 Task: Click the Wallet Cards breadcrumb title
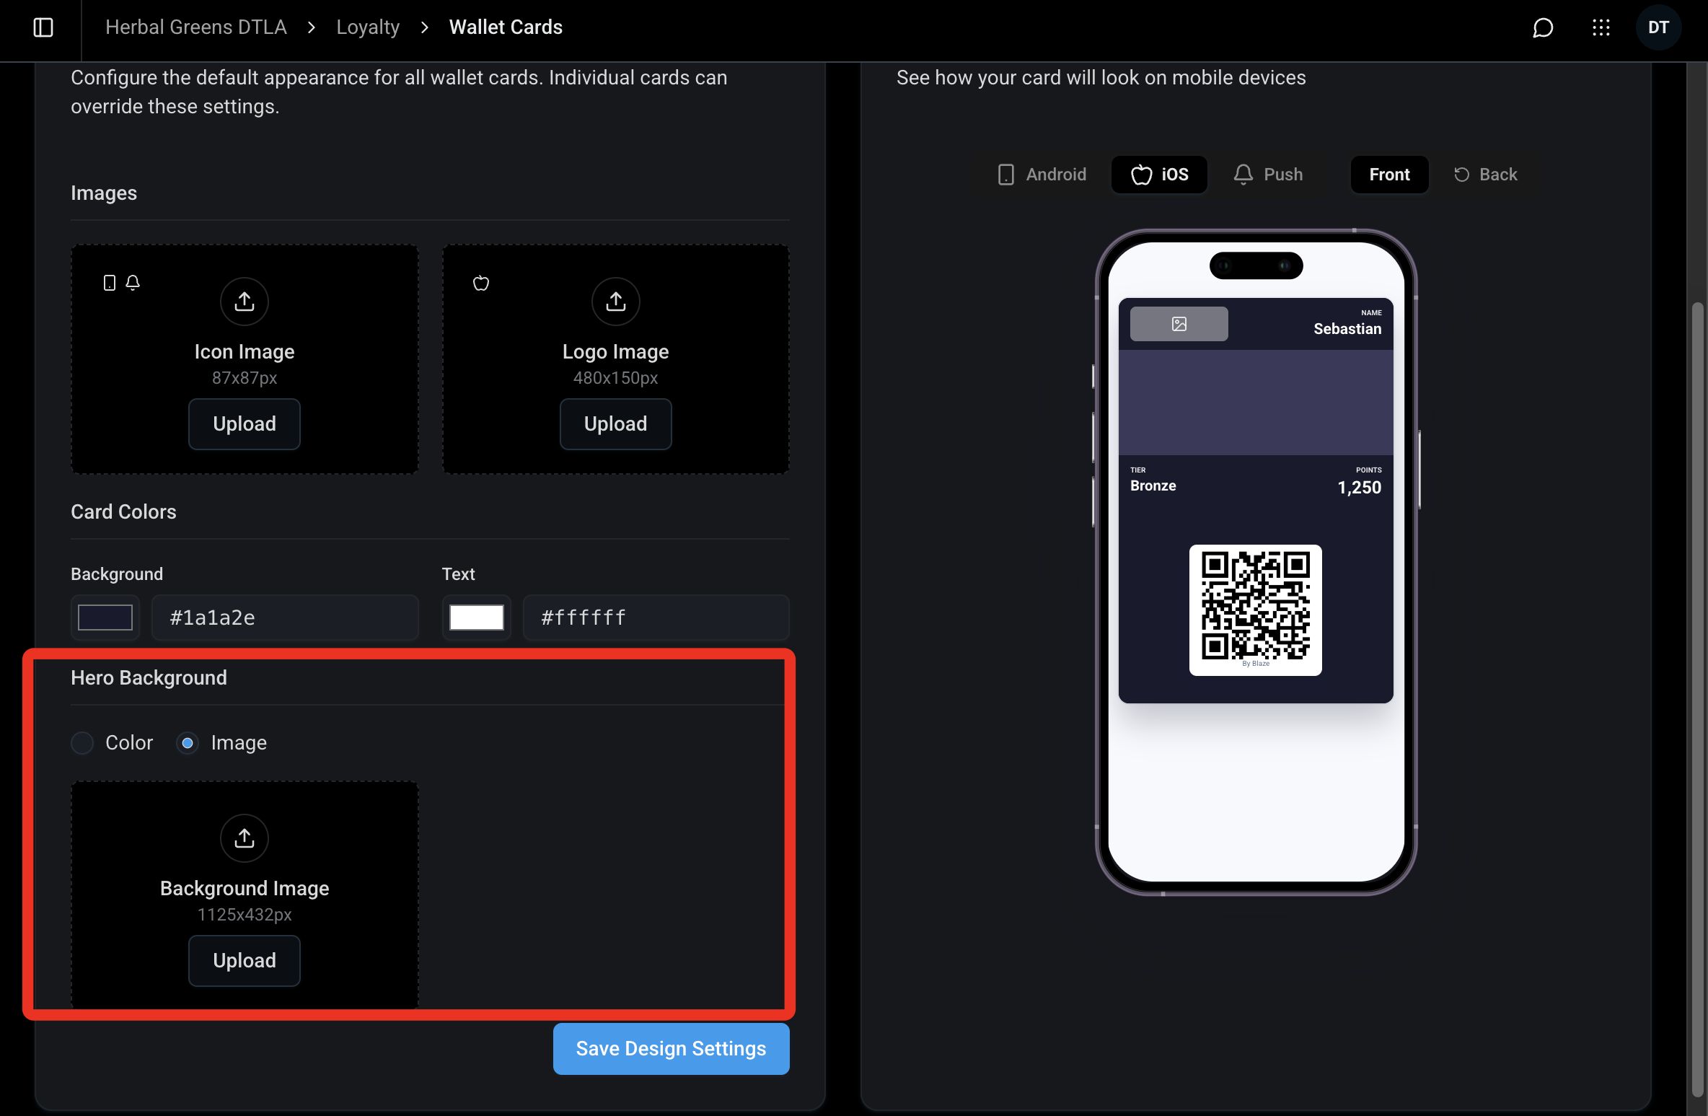pyautogui.click(x=506, y=27)
